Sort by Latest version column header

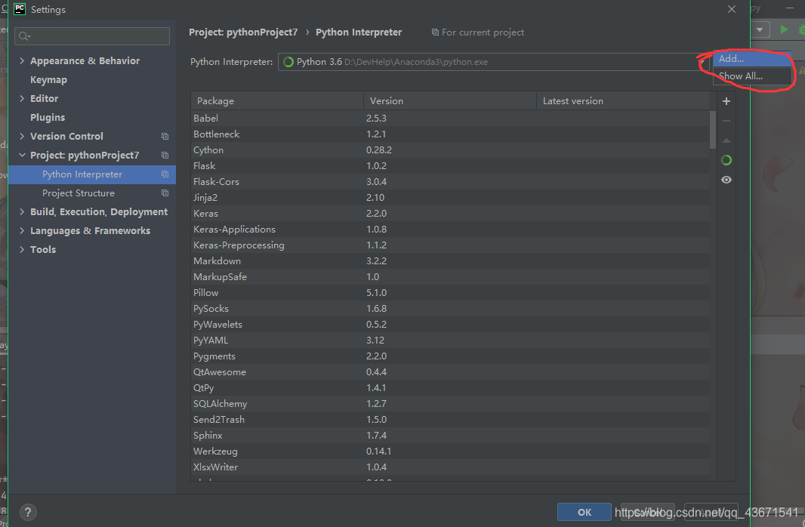(622, 100)
